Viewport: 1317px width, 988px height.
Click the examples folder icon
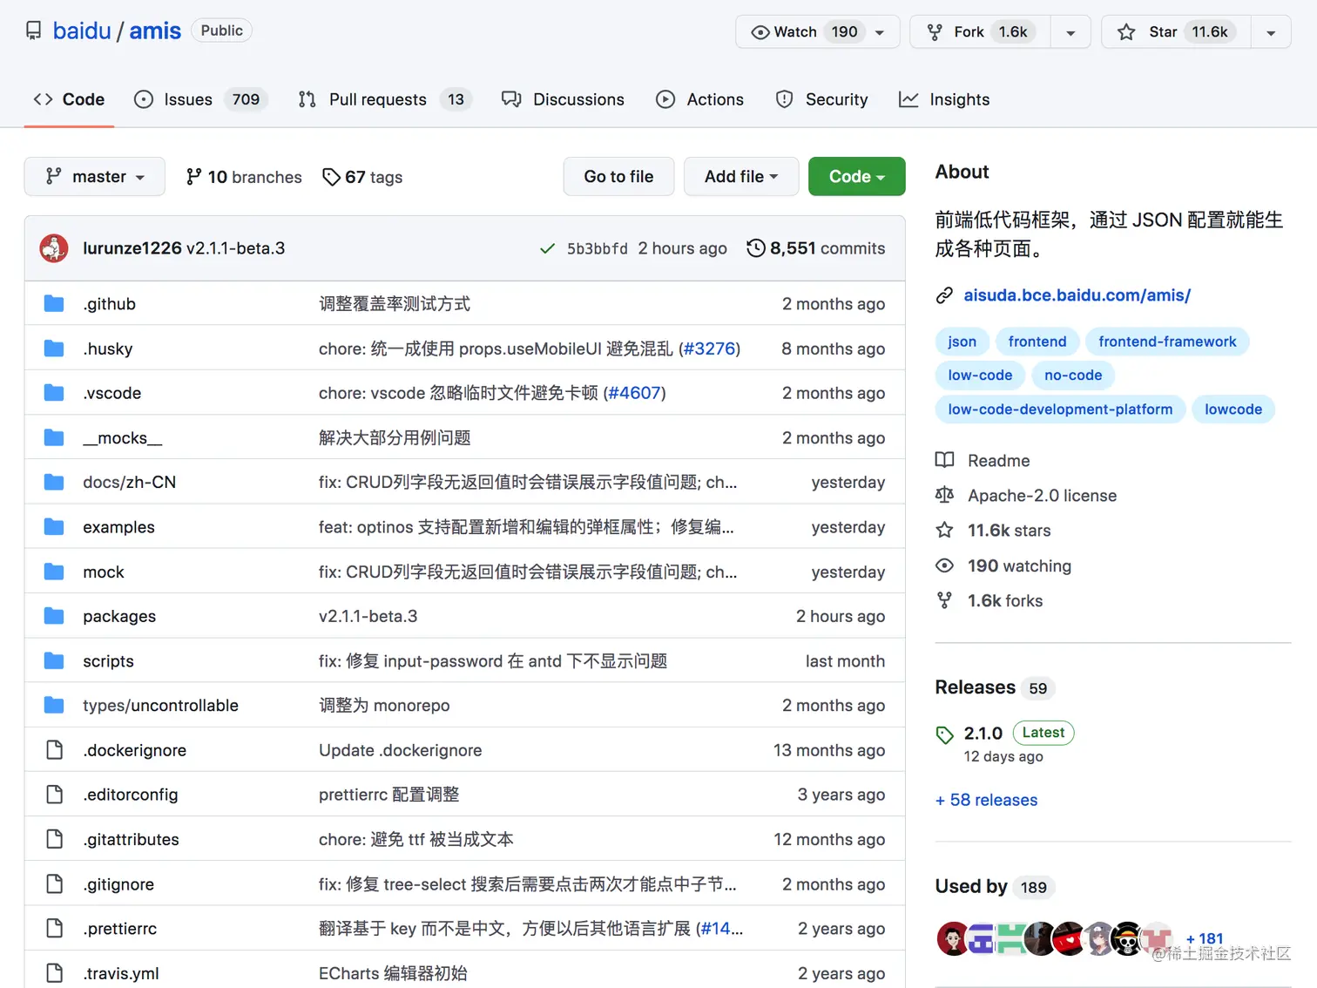[54, 527]
